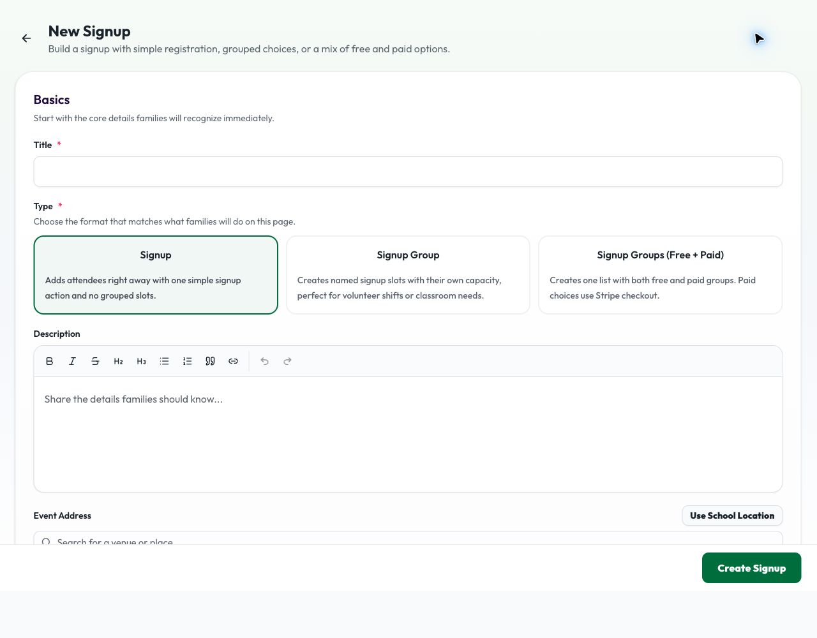Insert a bulleted list
The width and height of the screenshot is (817, 638).
tap(164, 361)
